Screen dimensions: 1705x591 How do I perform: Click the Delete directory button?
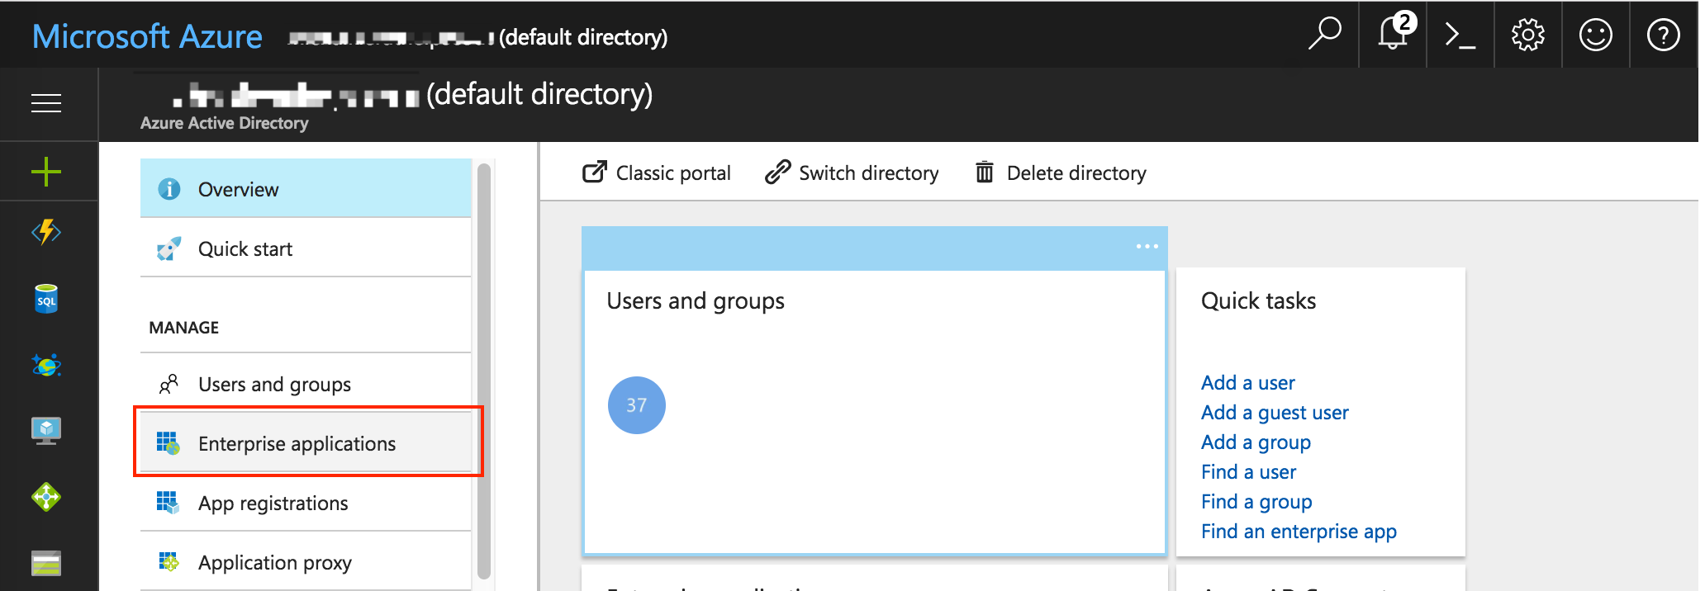(x=1061, y=173)
